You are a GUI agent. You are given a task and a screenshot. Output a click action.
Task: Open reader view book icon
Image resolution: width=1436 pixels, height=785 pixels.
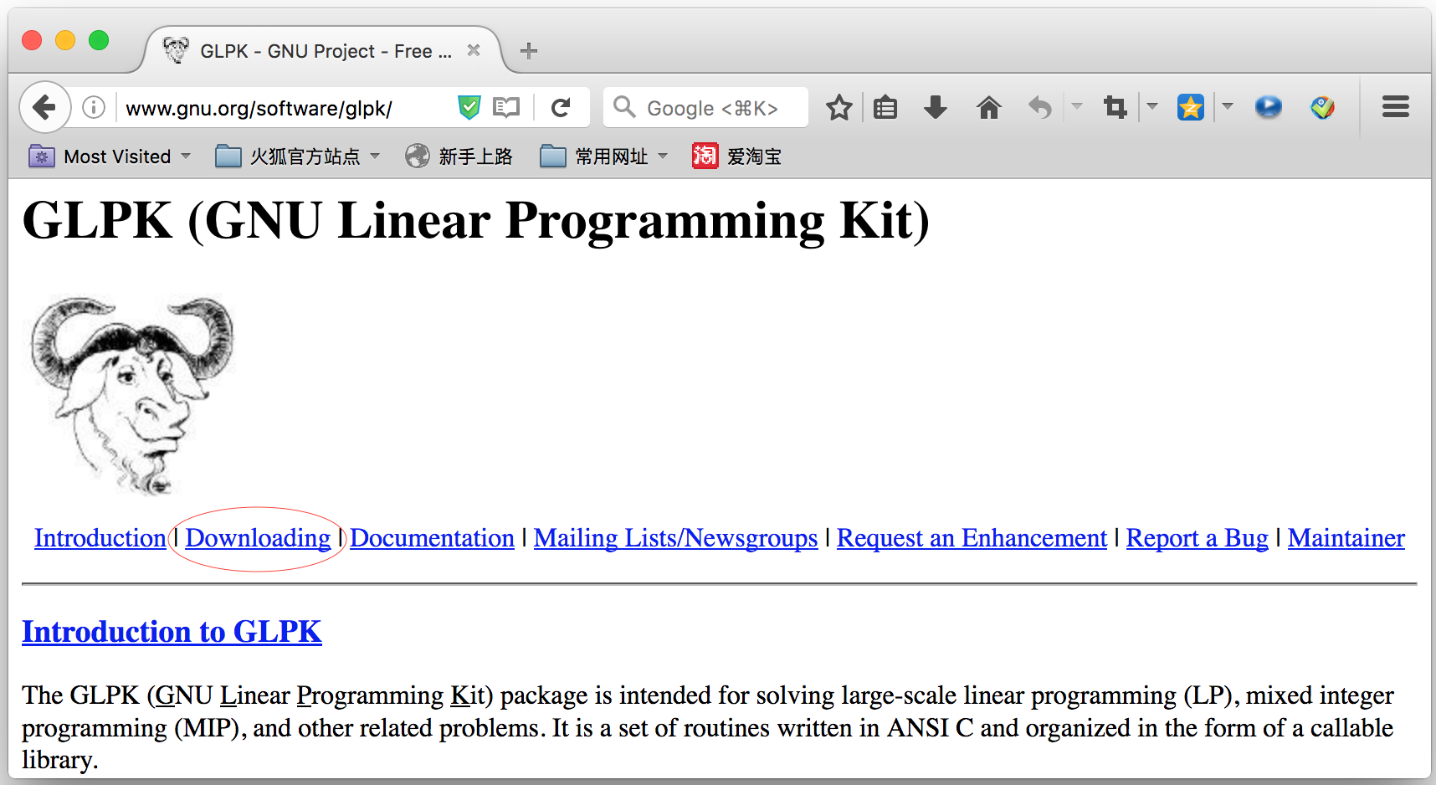pyautogui.click(x=506, y=107)
